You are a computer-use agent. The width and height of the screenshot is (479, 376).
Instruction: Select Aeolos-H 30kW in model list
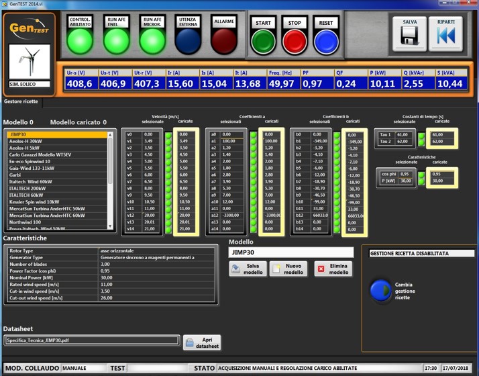[27, 141]
